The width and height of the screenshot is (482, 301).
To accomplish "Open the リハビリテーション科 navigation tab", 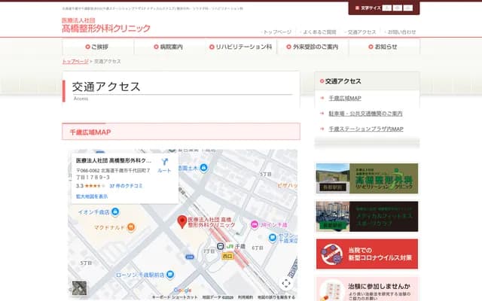I will (240, 47).
